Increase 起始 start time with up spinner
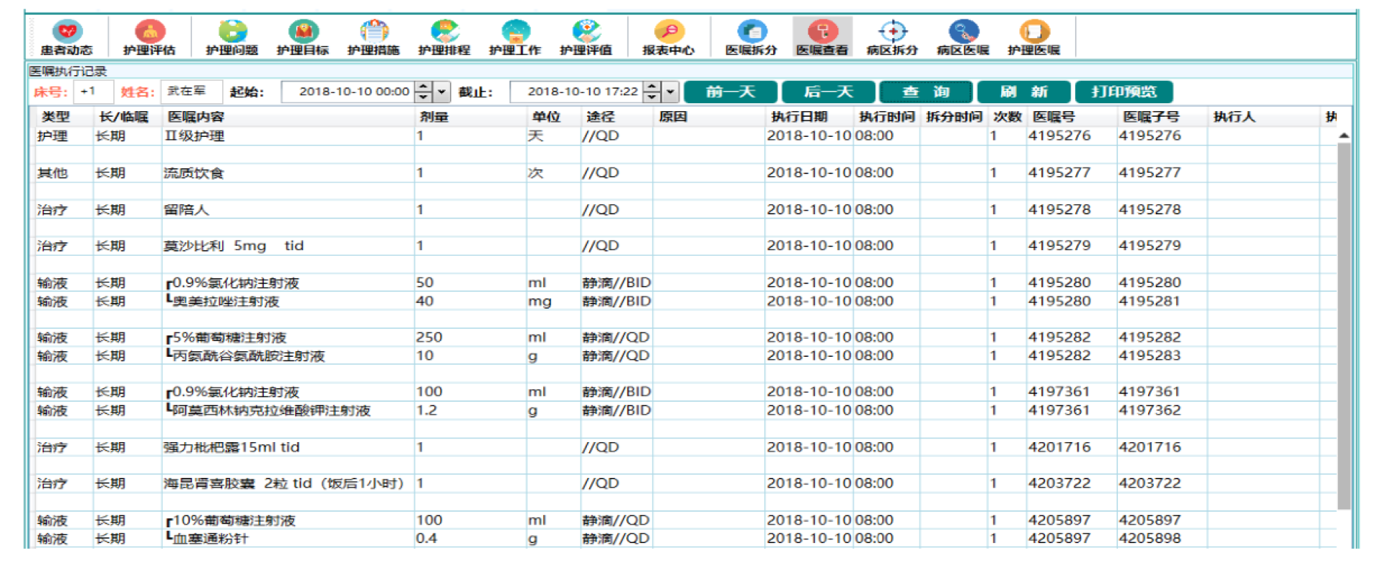 [424, 87]
